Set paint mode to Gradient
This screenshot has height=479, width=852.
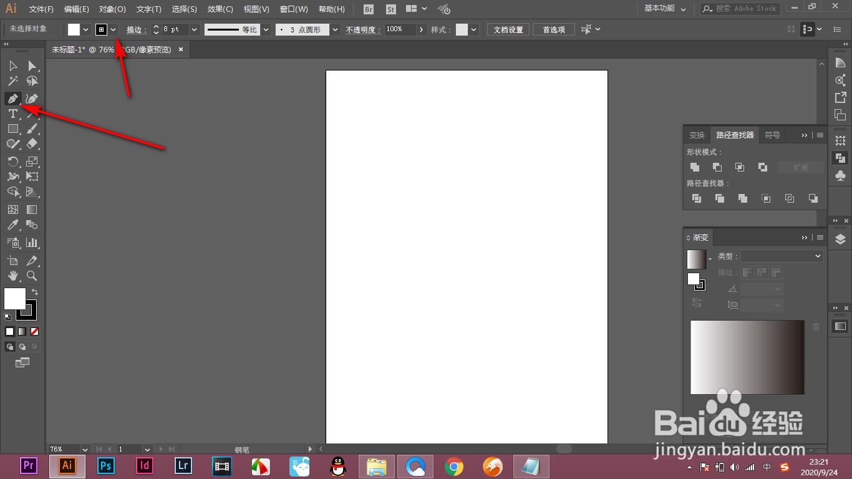pos(22,332)
